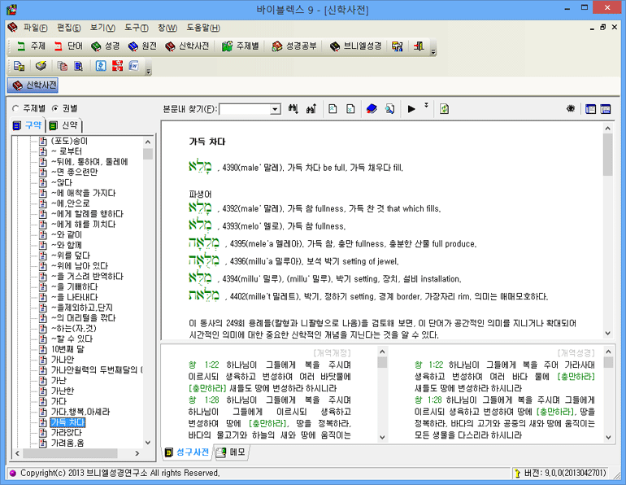Open the 파일 menu

tap(35, 28)
